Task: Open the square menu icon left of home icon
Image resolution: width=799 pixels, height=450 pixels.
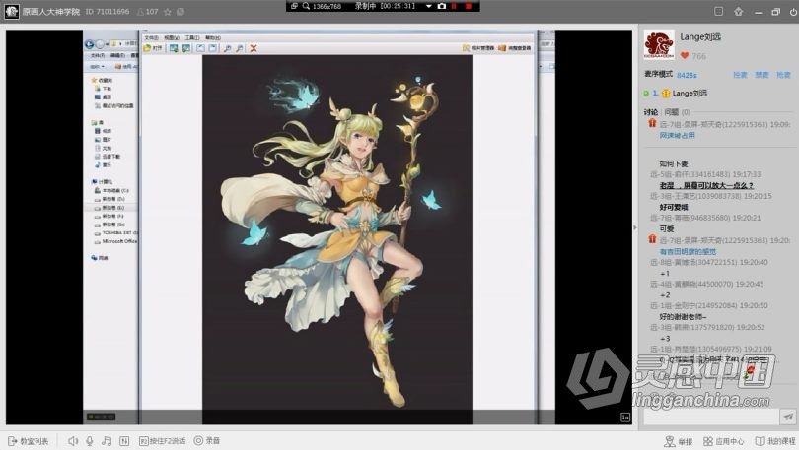Action: coord(718,11)
